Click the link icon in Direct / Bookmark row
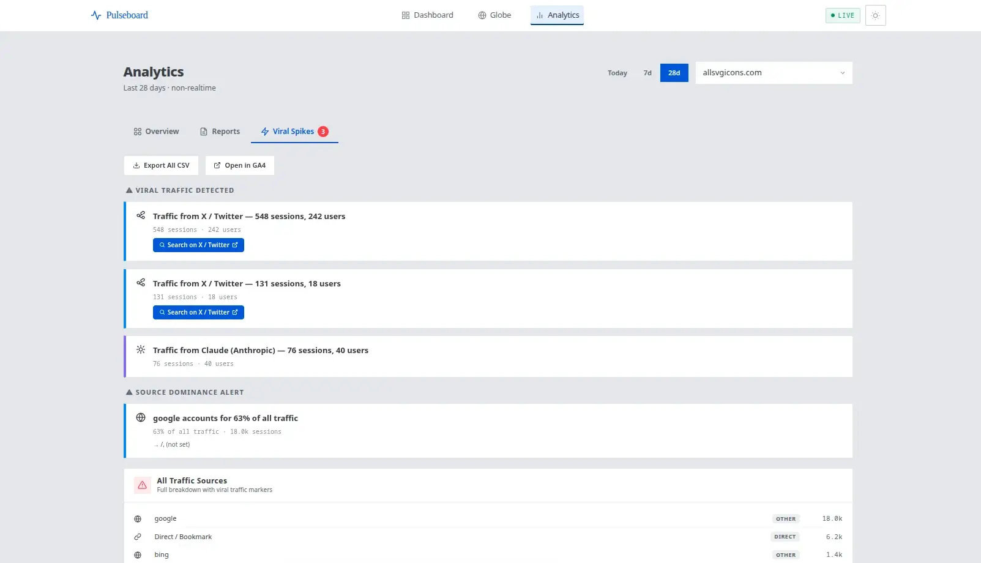 point(138,537)
